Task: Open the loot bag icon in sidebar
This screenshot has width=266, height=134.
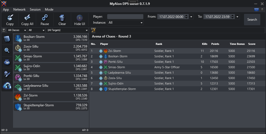Action: click(x=7, y=62)
